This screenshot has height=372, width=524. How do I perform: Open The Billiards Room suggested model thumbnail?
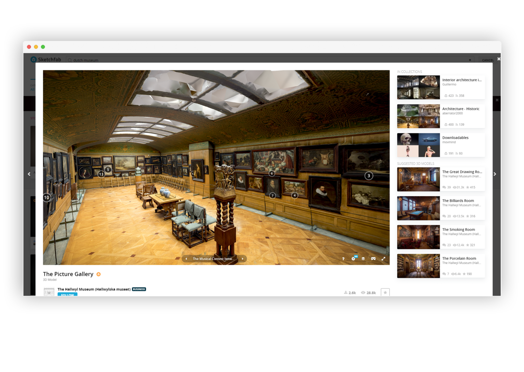tap(418, 208)
